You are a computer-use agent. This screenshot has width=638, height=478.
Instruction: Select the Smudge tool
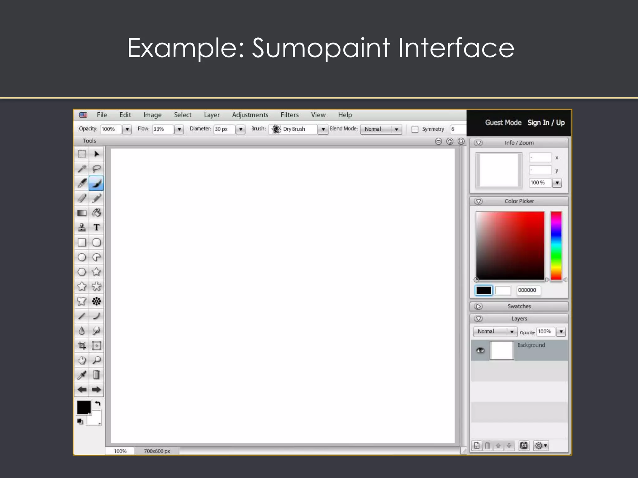click(96, 331)
